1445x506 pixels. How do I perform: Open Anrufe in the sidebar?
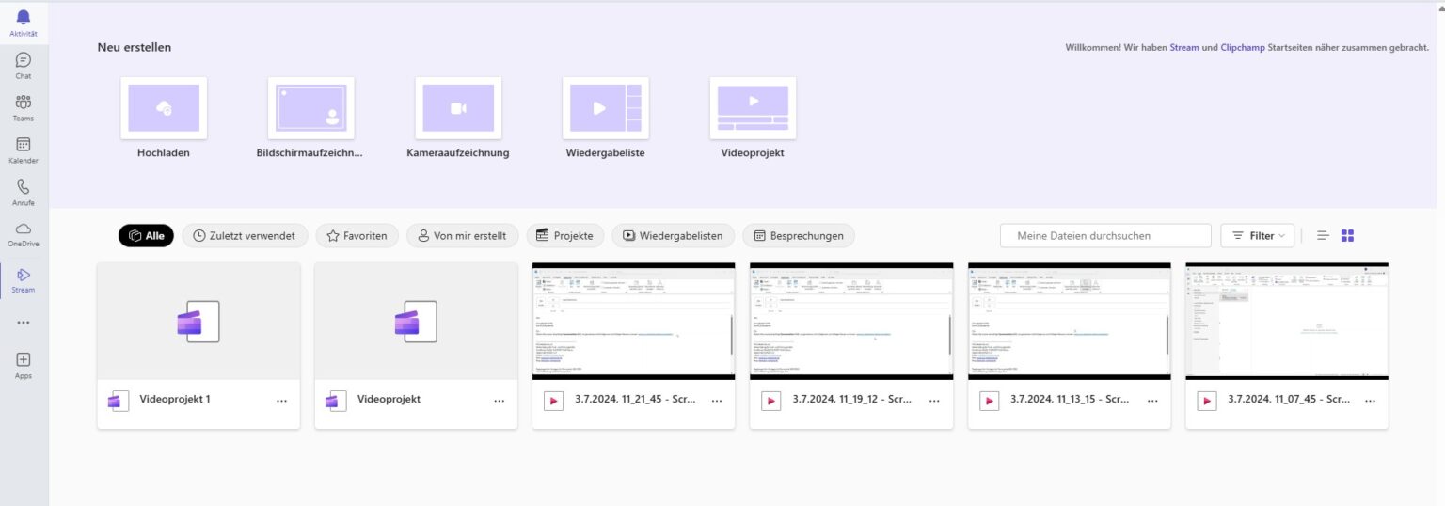click(24, 193)
